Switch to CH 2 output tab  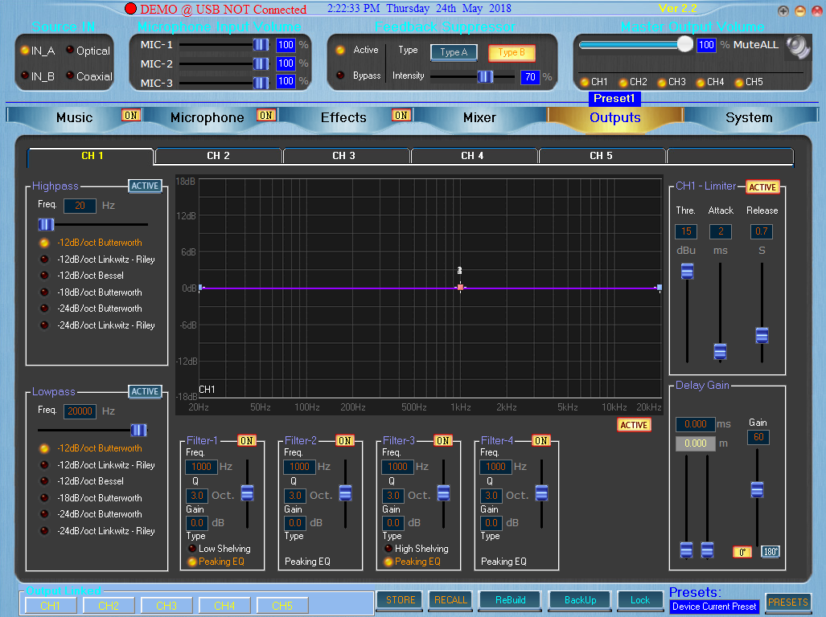point(218,156)
